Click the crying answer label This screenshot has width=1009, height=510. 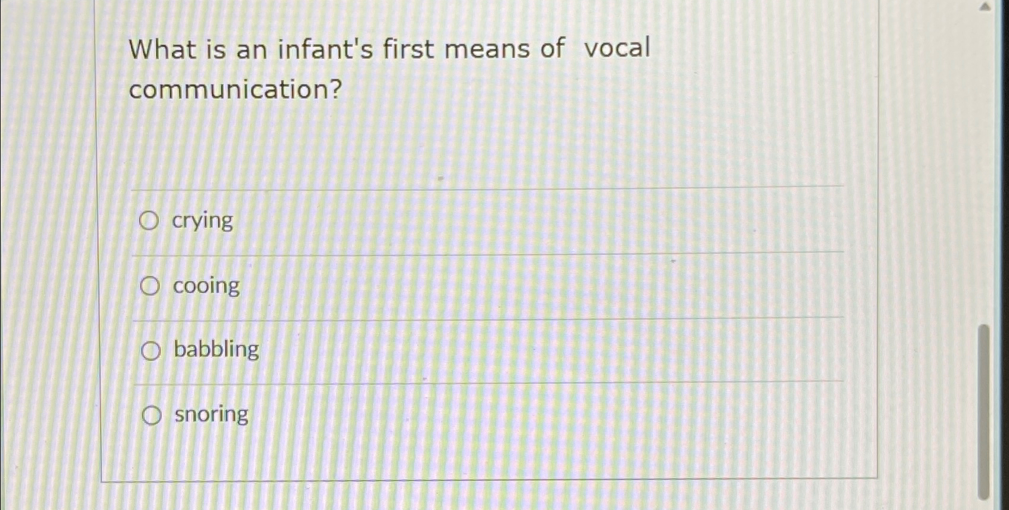[x=202, y=221]
